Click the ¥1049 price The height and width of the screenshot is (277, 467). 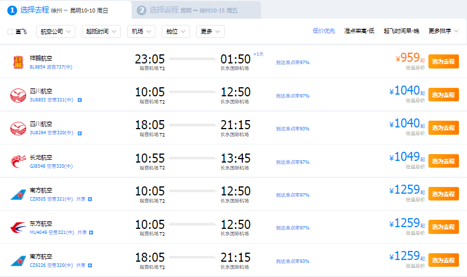(x=405, y=157)
